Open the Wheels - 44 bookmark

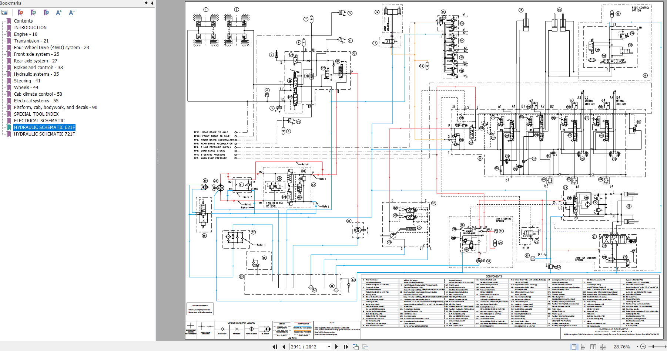(26, 88)
